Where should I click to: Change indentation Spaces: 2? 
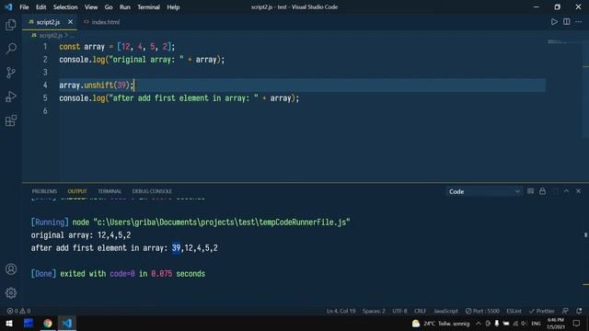pos(374,311)
